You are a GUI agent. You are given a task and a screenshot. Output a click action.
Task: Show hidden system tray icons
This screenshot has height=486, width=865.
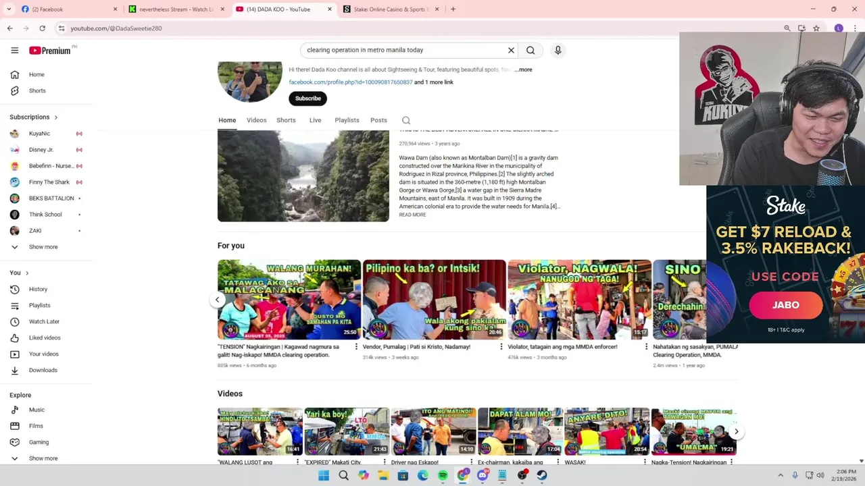pos(781,475)
